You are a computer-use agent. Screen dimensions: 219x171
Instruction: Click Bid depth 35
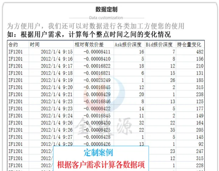[x=172, y=130]
